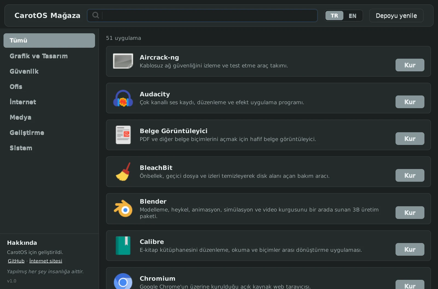Click the Hakkında heading
The width and height of the screenshot is (438, 289).
coord(22,243)
